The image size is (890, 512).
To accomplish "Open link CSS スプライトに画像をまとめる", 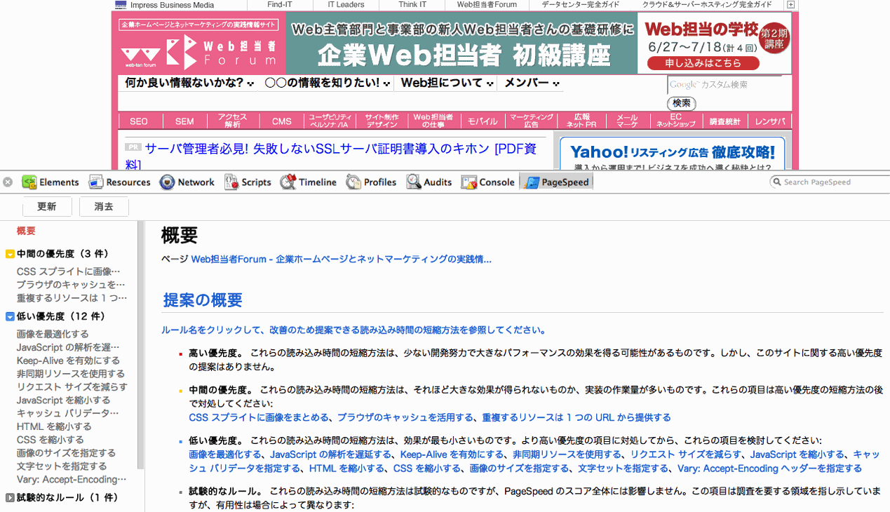I will 259,417.
